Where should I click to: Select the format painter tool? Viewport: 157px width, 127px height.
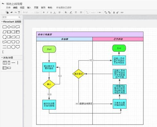click(x=19, y=13)
